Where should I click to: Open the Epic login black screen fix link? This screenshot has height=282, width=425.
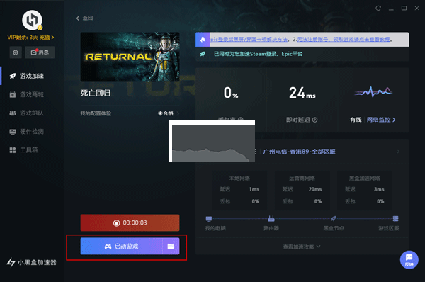(249, 40)
